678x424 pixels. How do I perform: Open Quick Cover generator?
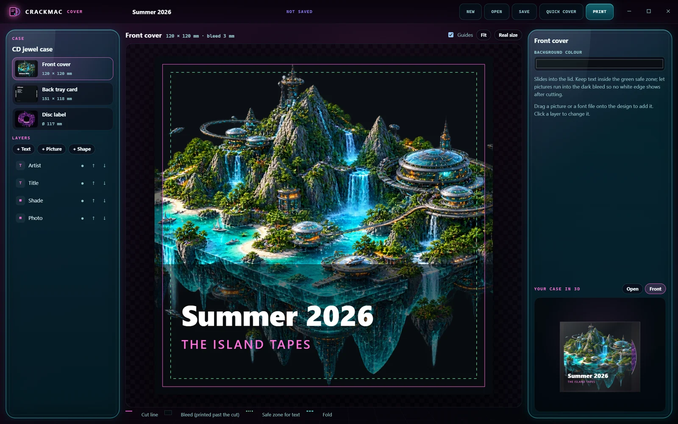pos(561,12)
